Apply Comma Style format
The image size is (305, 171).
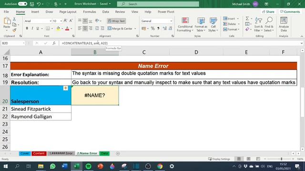158,28
